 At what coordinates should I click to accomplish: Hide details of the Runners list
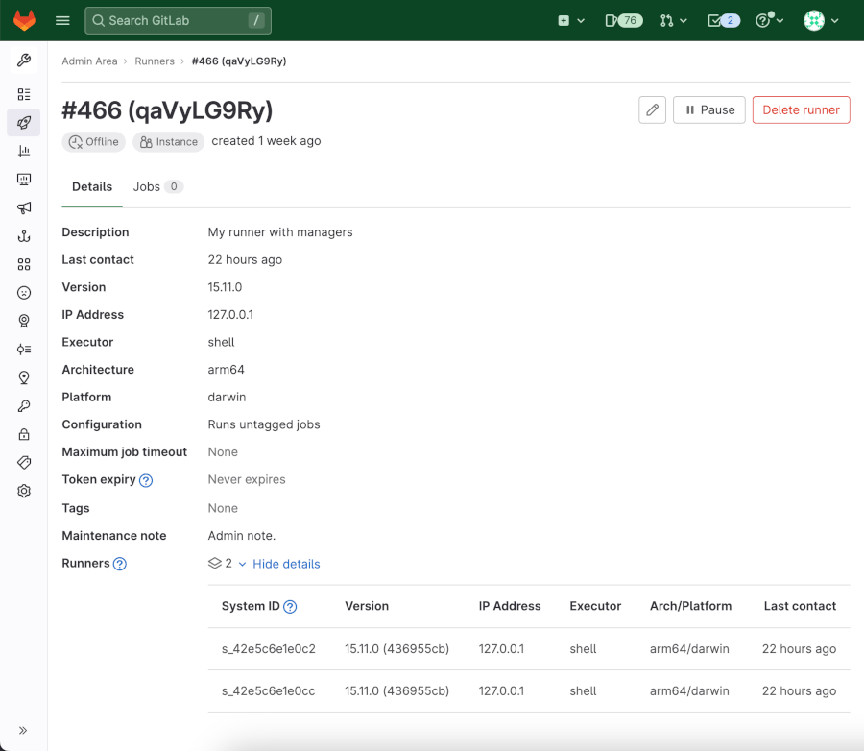286,564
